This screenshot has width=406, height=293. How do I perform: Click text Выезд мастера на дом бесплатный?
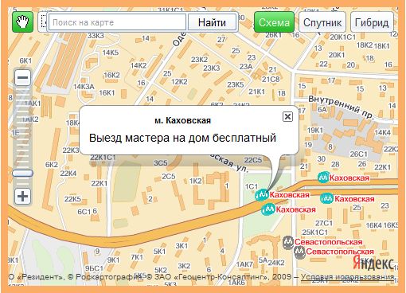pos(182,138)
